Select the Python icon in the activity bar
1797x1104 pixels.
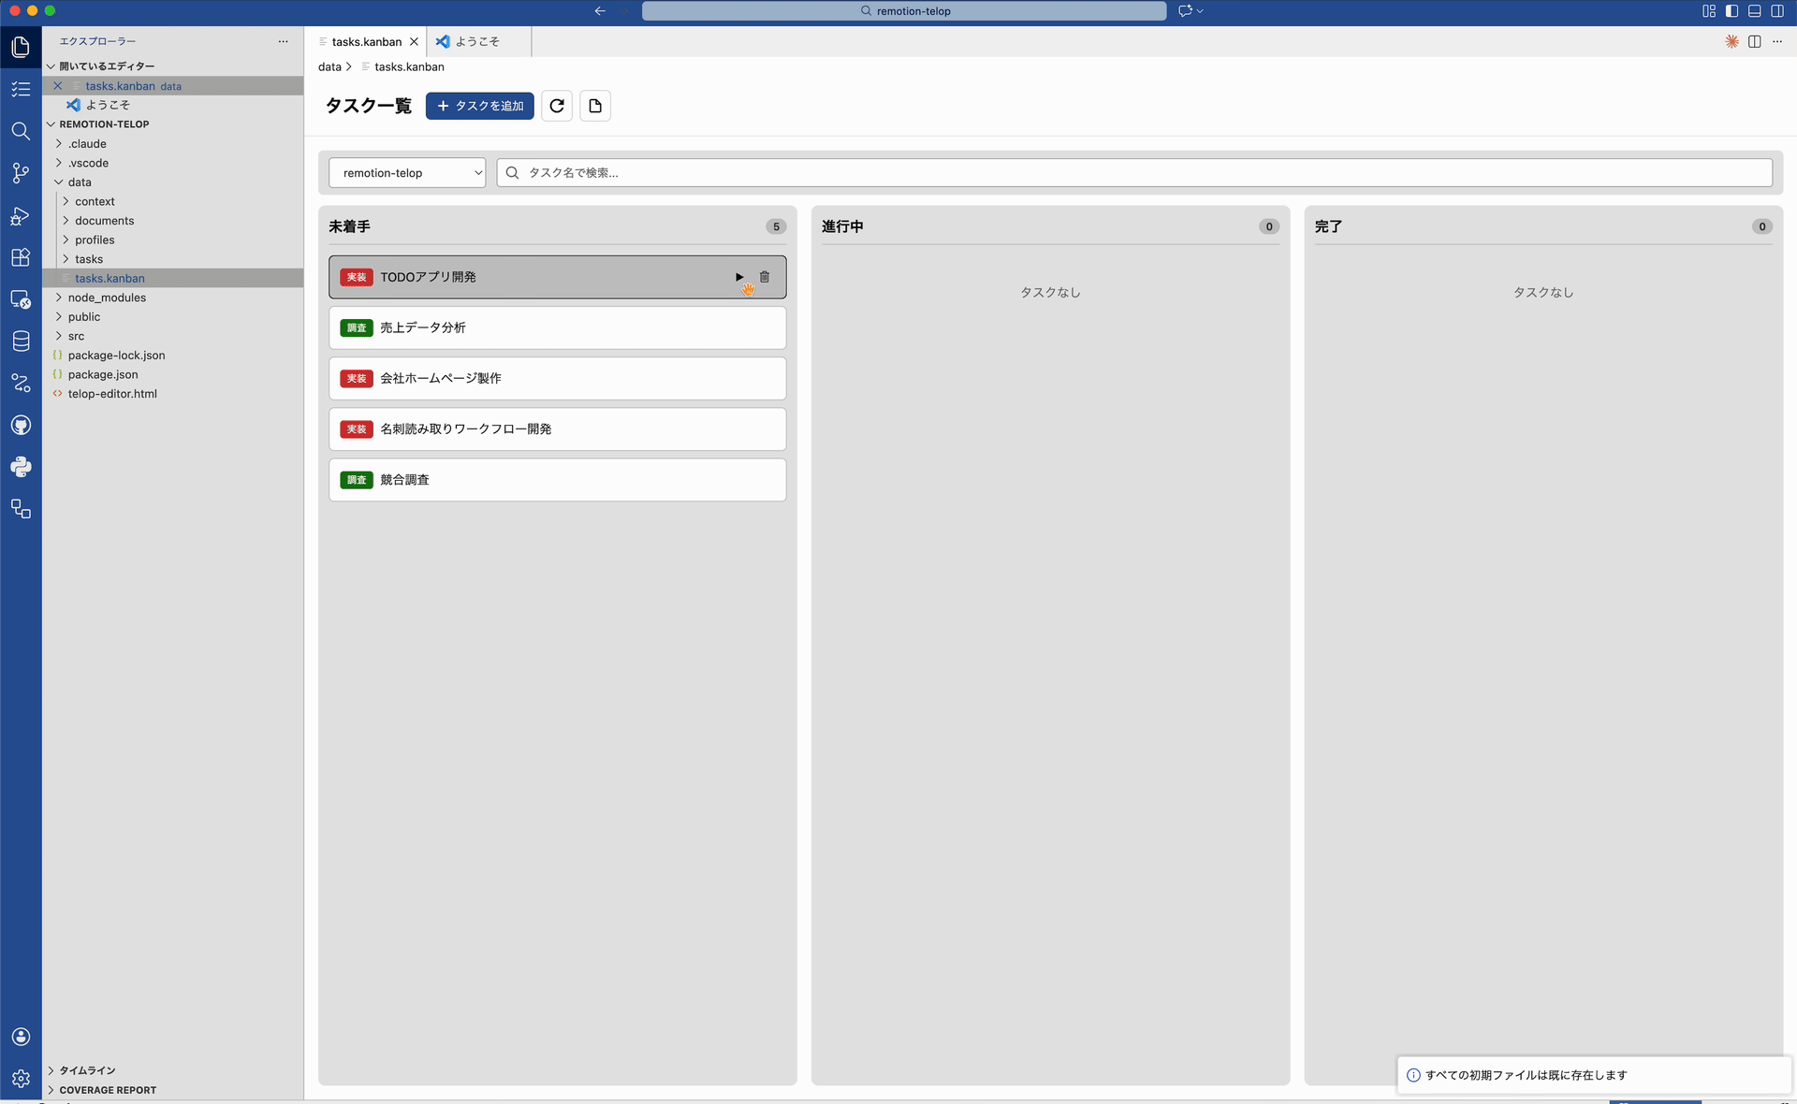21,467
